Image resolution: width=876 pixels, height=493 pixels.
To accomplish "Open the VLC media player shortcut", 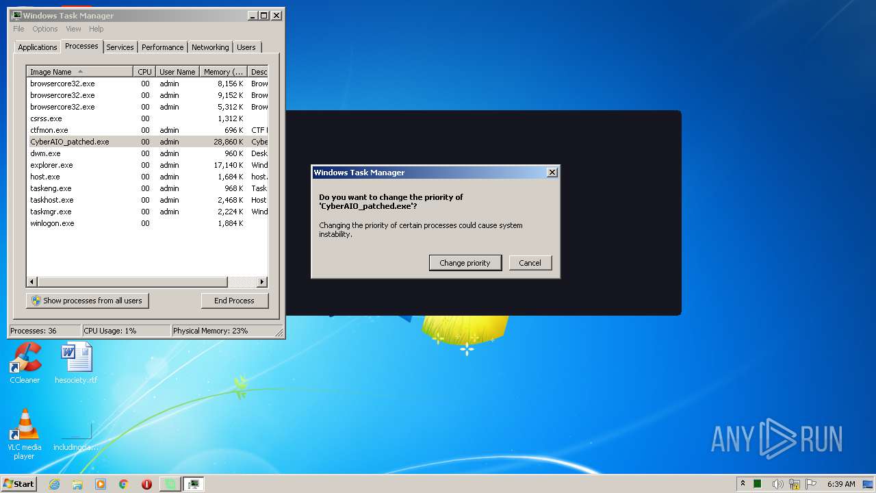I will pyautogui.click(x=25, y=434).
